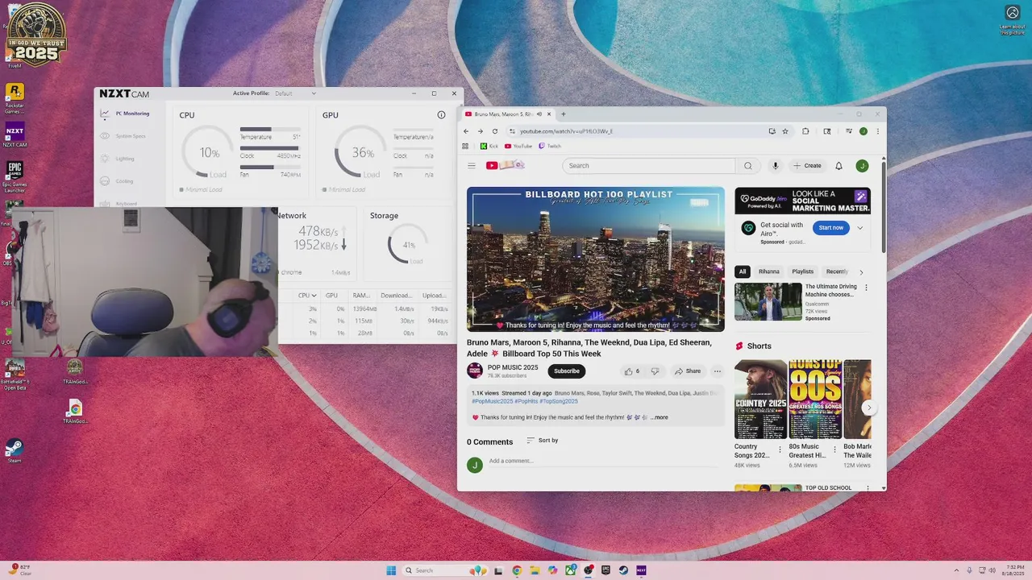Open the Twitch bookmark
Image resolution: width=1032 pixels, height=580 pixels.
click(550, 147)
